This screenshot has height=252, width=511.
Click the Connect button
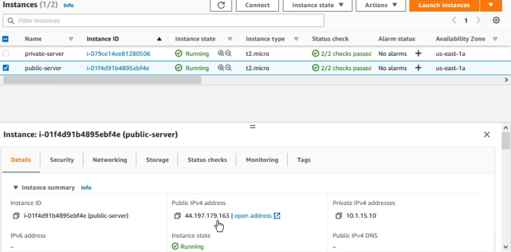pos(258,5)
